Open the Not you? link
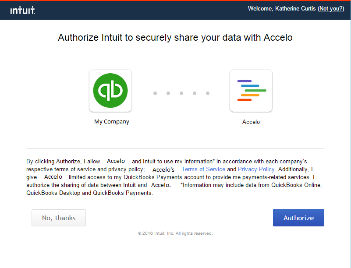 coord(330,8)
